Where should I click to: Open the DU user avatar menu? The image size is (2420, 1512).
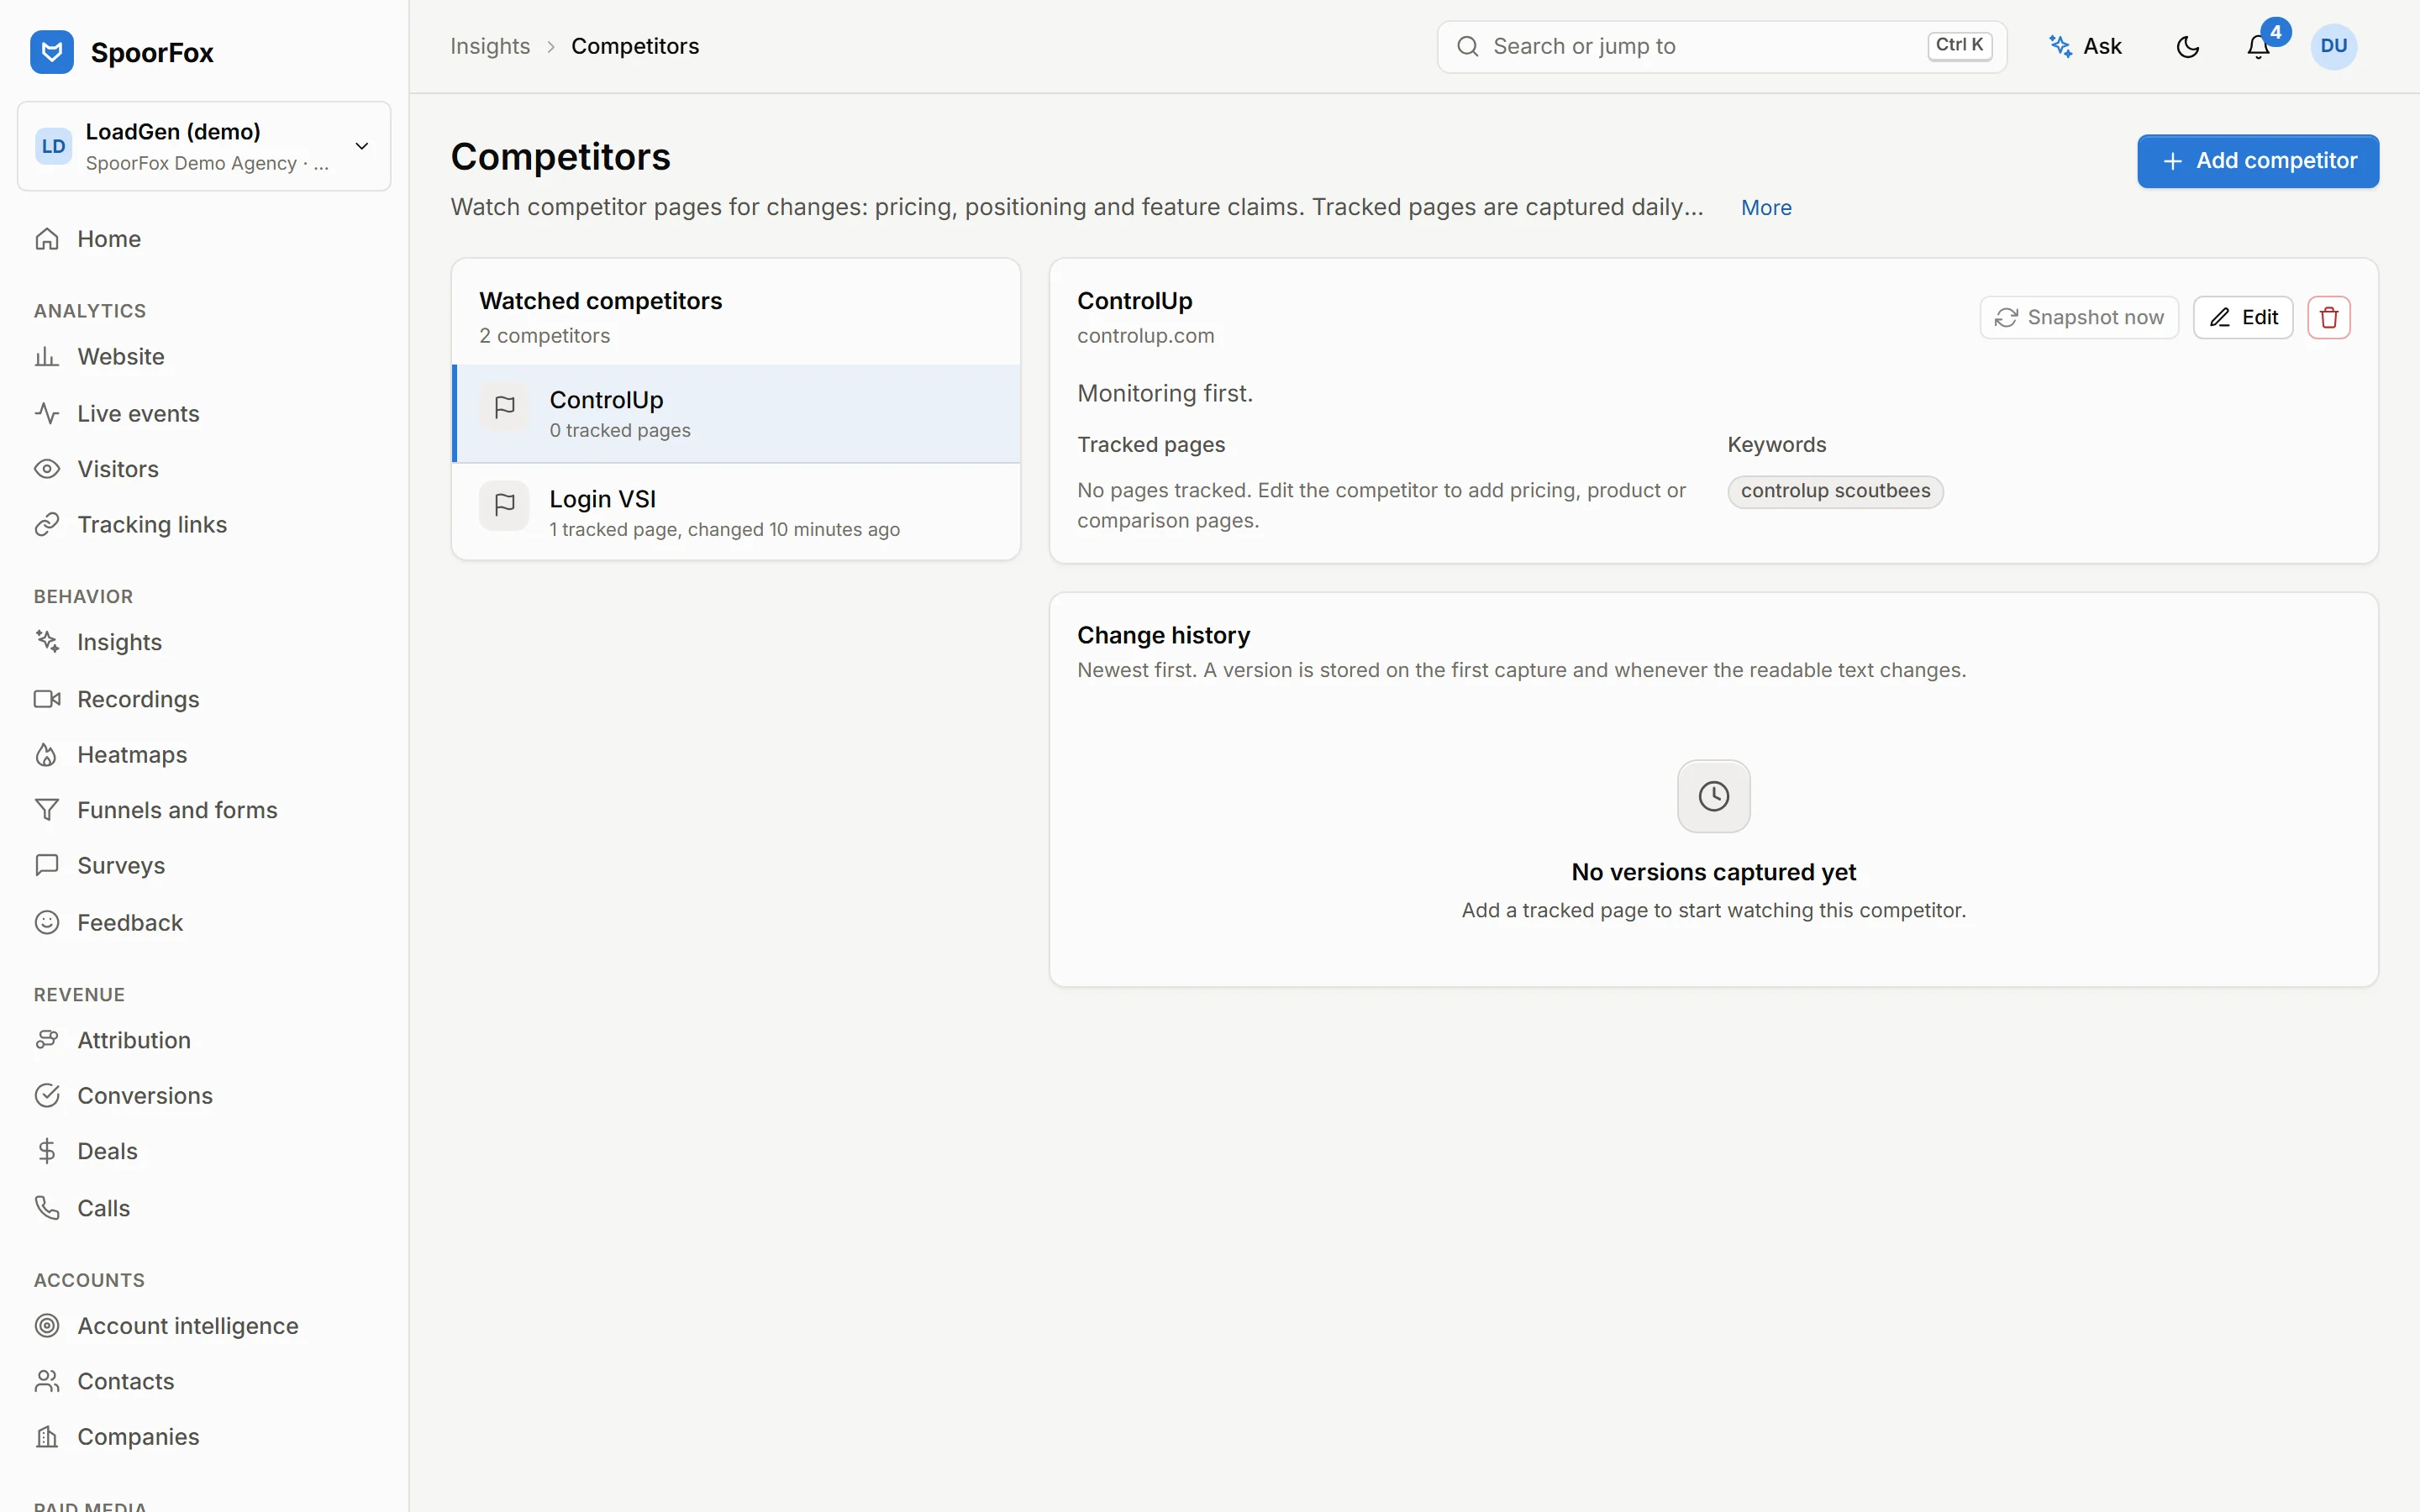[2333, 47]
